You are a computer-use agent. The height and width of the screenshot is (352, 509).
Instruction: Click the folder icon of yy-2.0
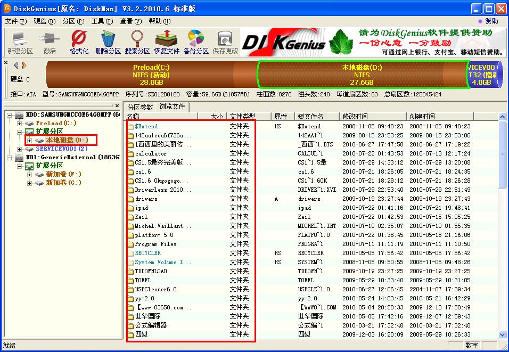130,298
